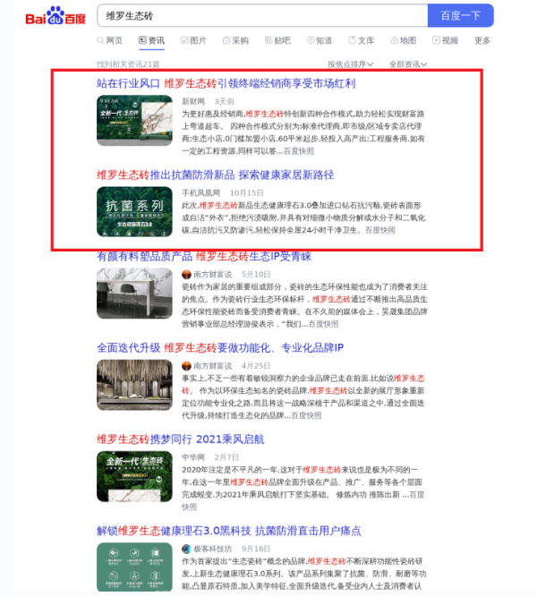Switch to the 图片 images tab
This screenshot has height=596, width=537.
192,41
